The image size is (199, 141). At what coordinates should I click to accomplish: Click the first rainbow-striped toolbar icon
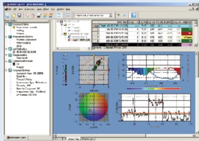45,15
